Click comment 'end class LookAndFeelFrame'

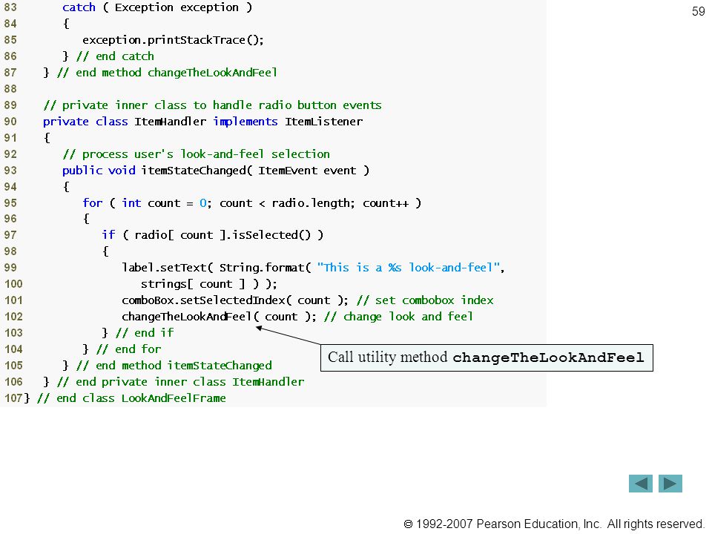point(131,398)
